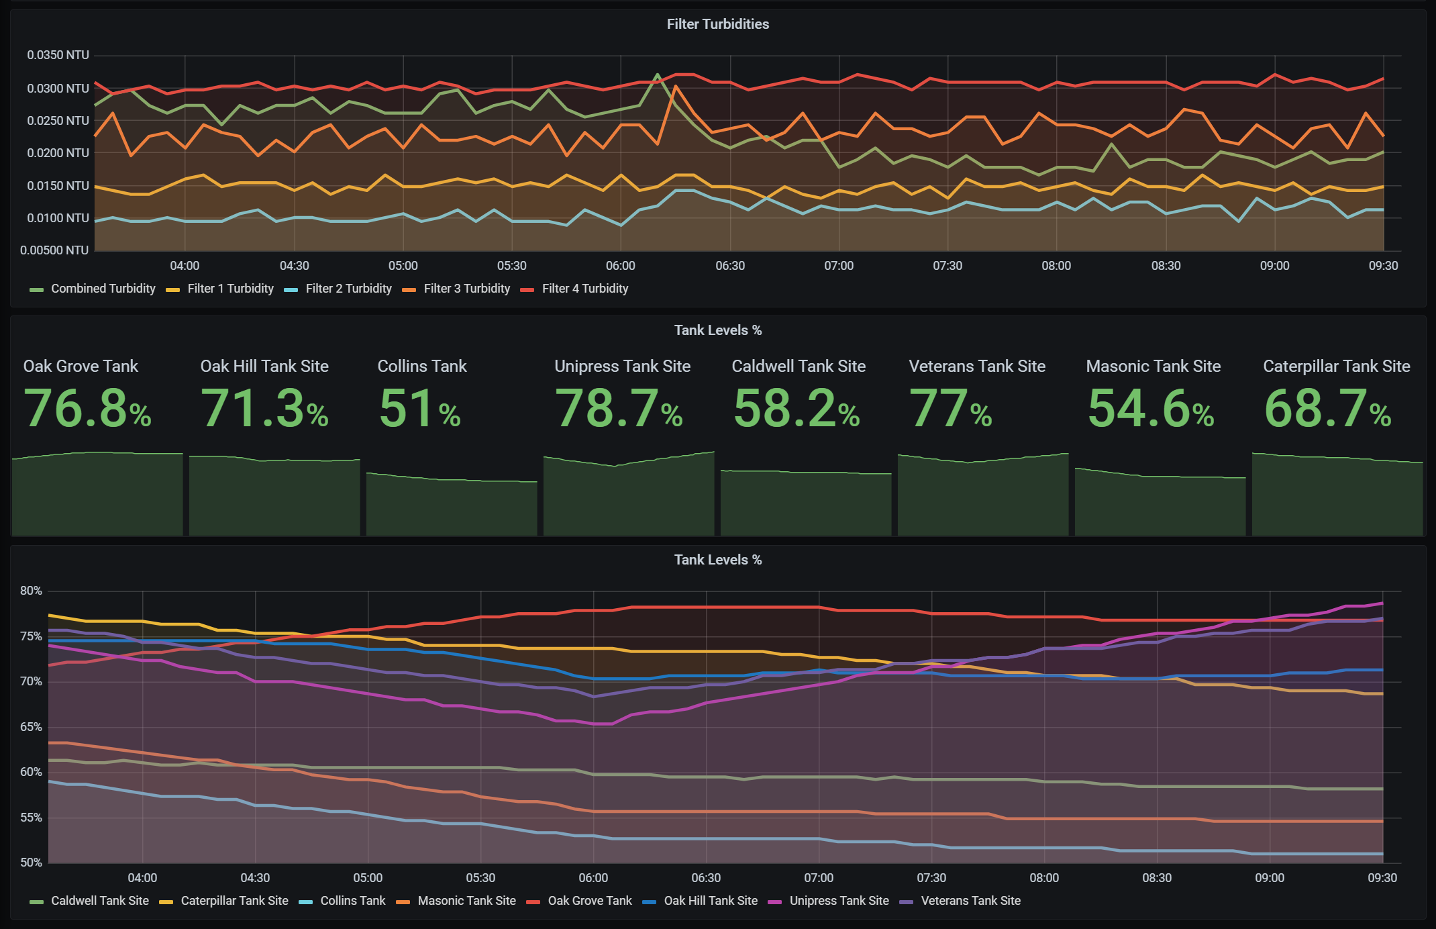Screen dimensions: 1436x929
Task: Click the Caterpillar Tank Site sparkline graph
Action: click(x=1337, y=494)
